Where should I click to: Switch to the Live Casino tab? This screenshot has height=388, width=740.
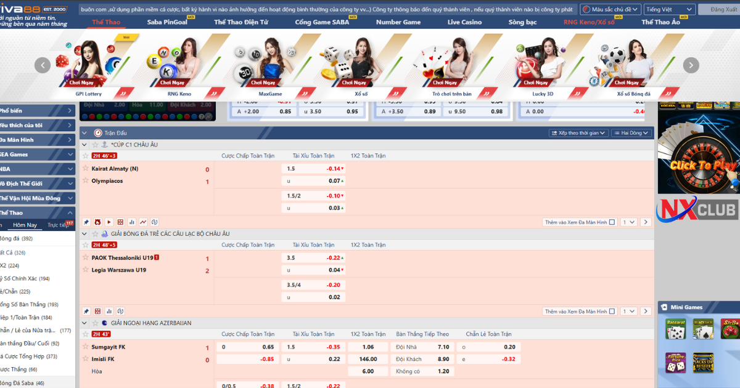pos(464,22)
